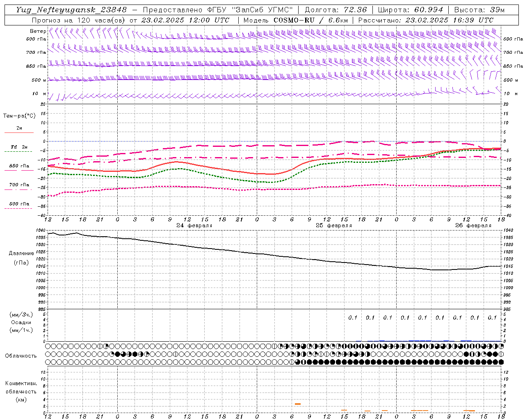Click the "Давление" pressure chart label

click(21, 253)
